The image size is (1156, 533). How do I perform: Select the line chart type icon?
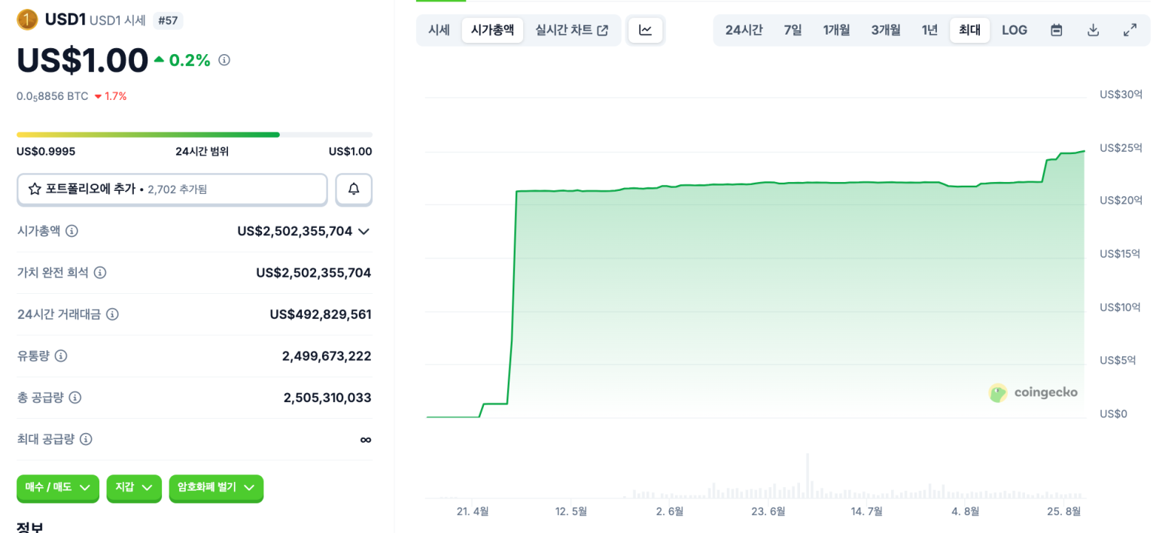645,29
